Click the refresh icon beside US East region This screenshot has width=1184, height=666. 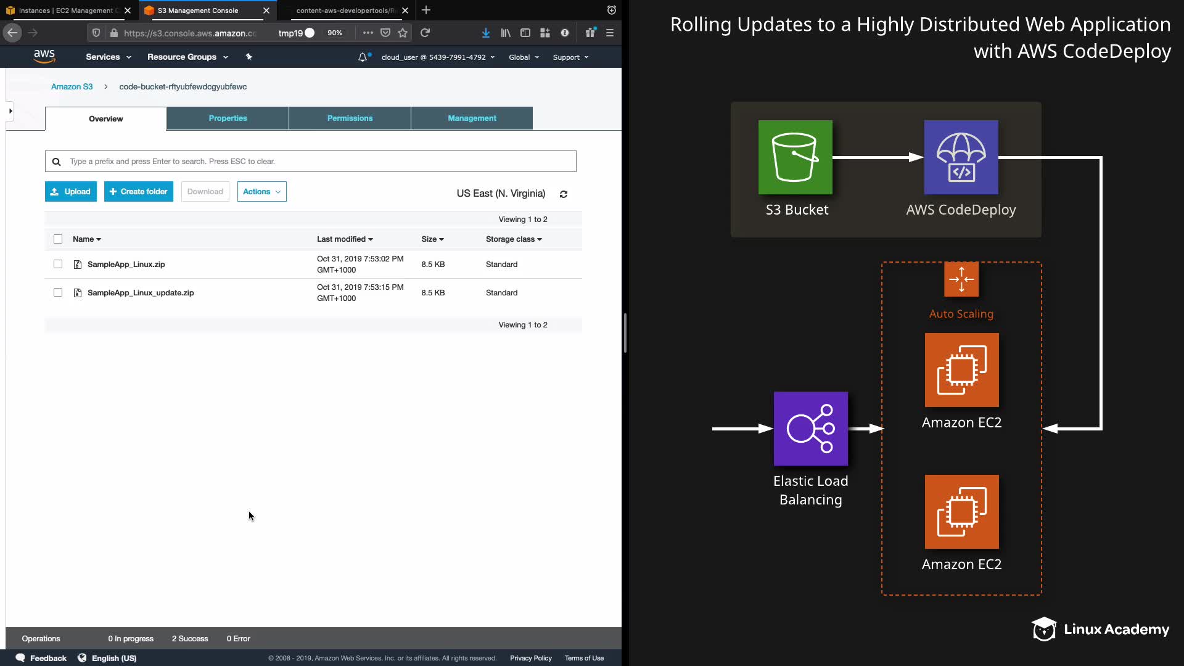click(563, 194)
